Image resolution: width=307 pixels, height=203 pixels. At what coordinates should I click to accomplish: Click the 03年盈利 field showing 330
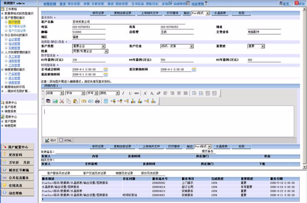coord(89,60)
